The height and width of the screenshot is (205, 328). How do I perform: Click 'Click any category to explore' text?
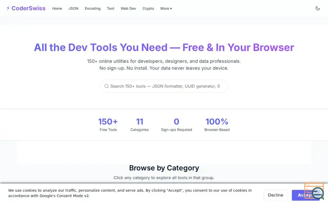click(164, 178)
